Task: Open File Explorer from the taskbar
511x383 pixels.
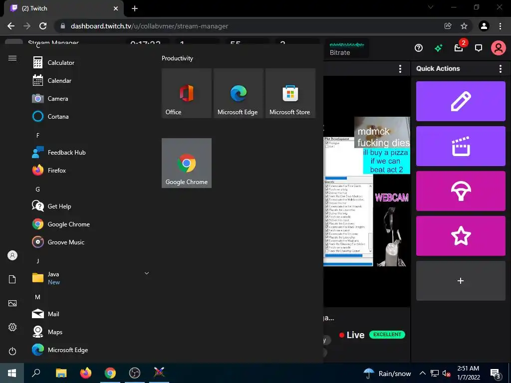Action: 61,373
